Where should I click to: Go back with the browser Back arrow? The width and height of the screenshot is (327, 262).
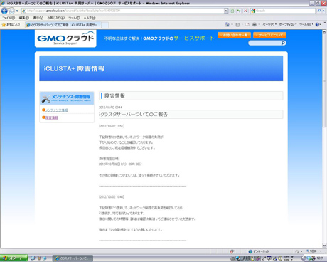pos(4,11)
